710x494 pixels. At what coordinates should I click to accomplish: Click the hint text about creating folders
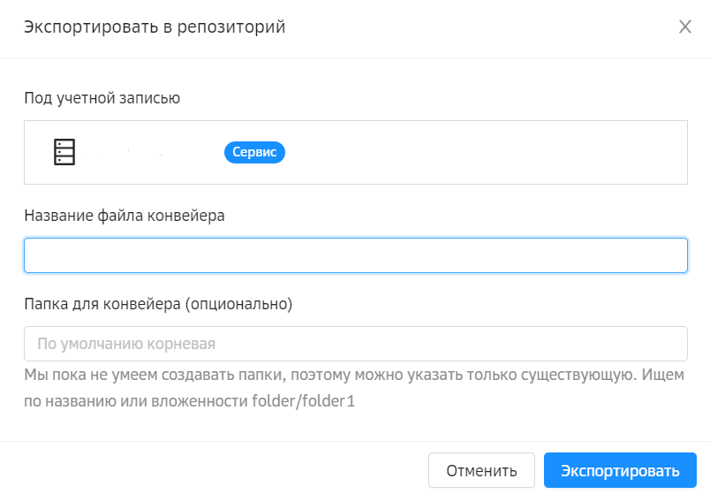click(x=353, y=376)
